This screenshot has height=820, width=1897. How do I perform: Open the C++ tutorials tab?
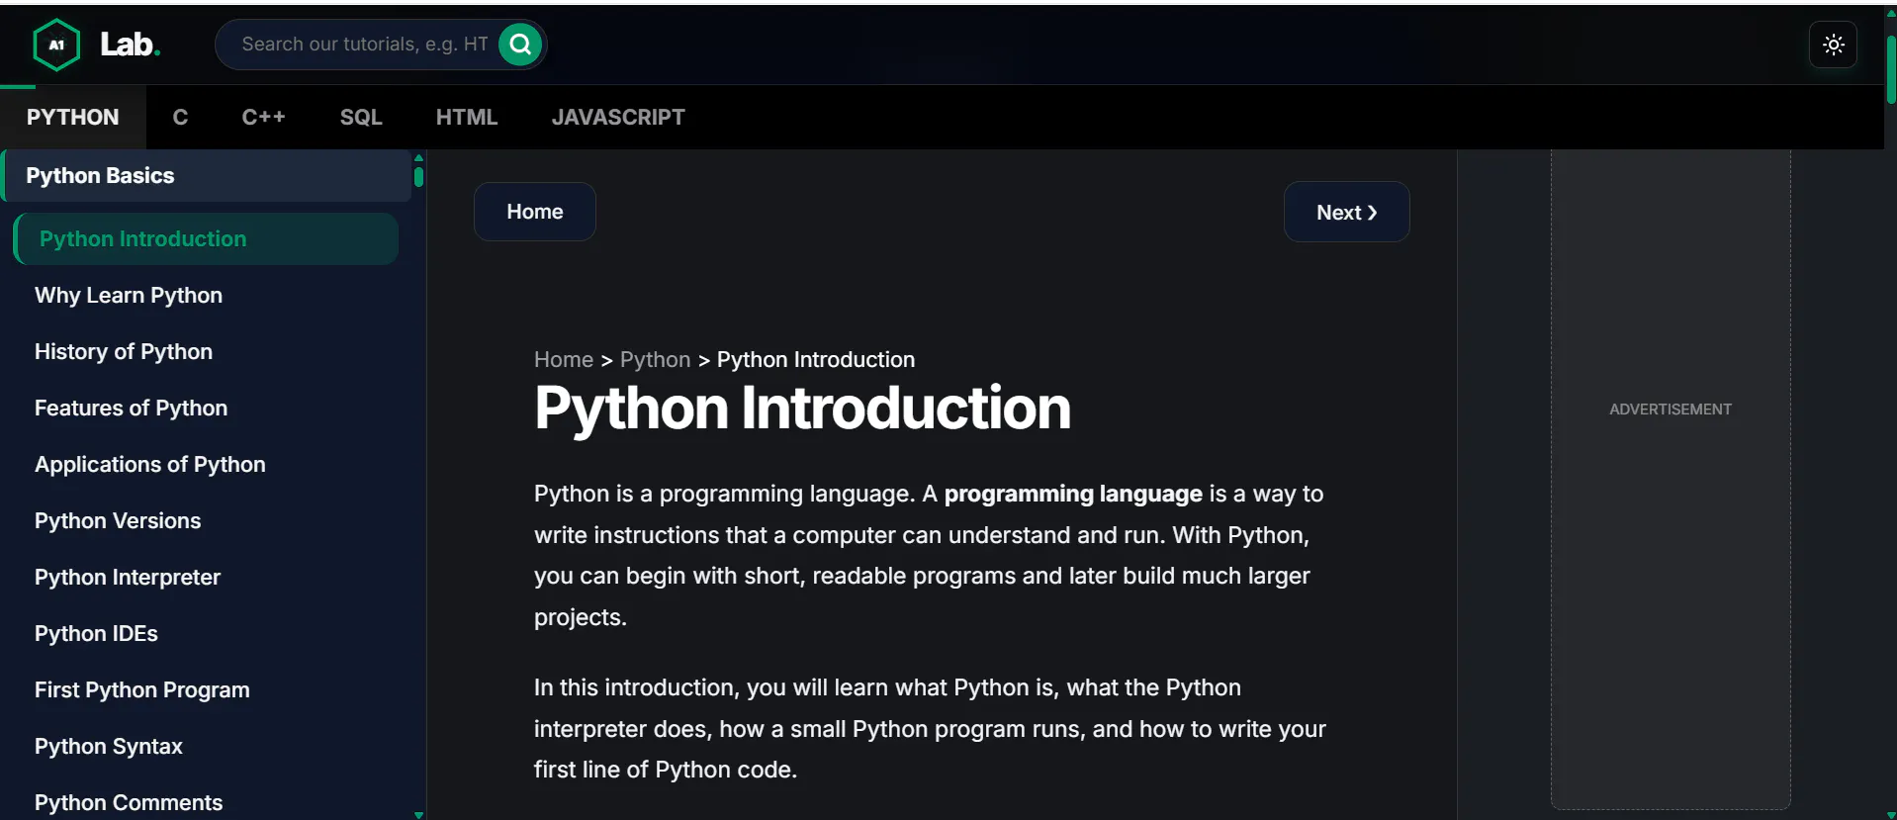click(x=263, y=117)
